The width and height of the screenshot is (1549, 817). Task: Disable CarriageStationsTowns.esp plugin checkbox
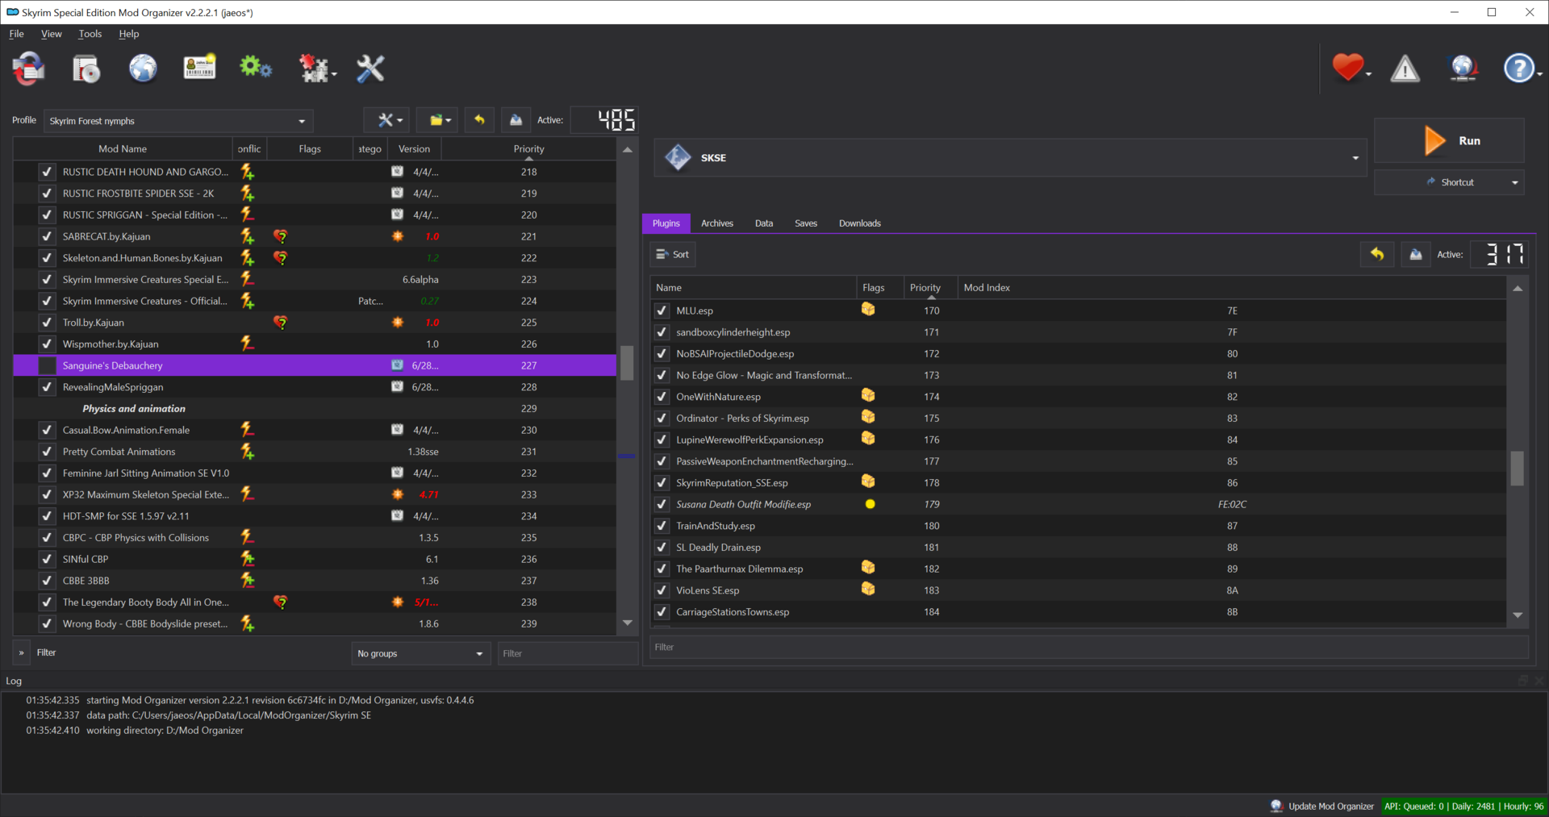[x=662, y=612]
